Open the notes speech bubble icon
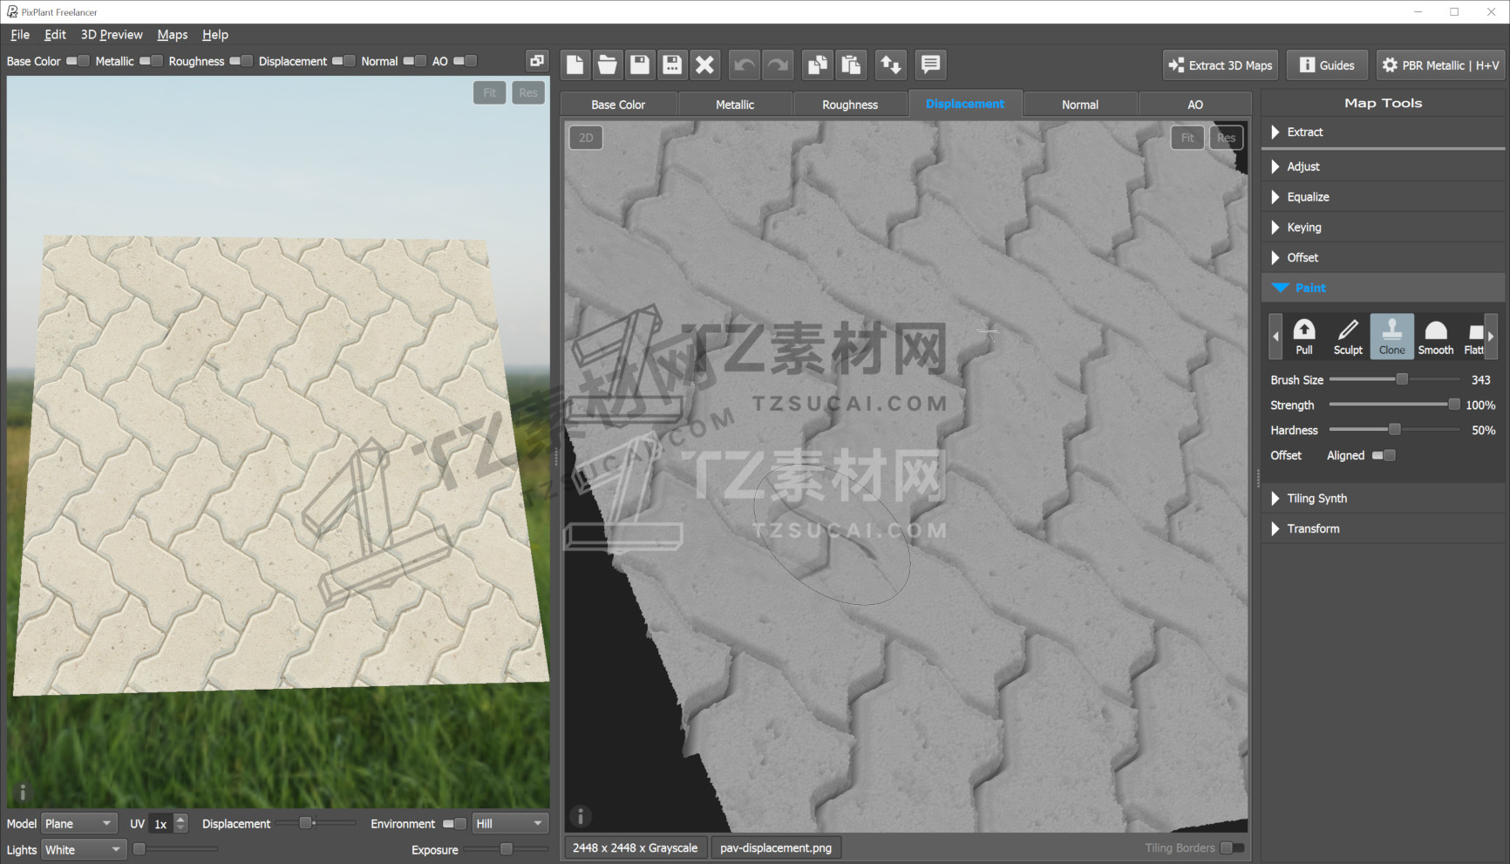 tap(930, 65)
